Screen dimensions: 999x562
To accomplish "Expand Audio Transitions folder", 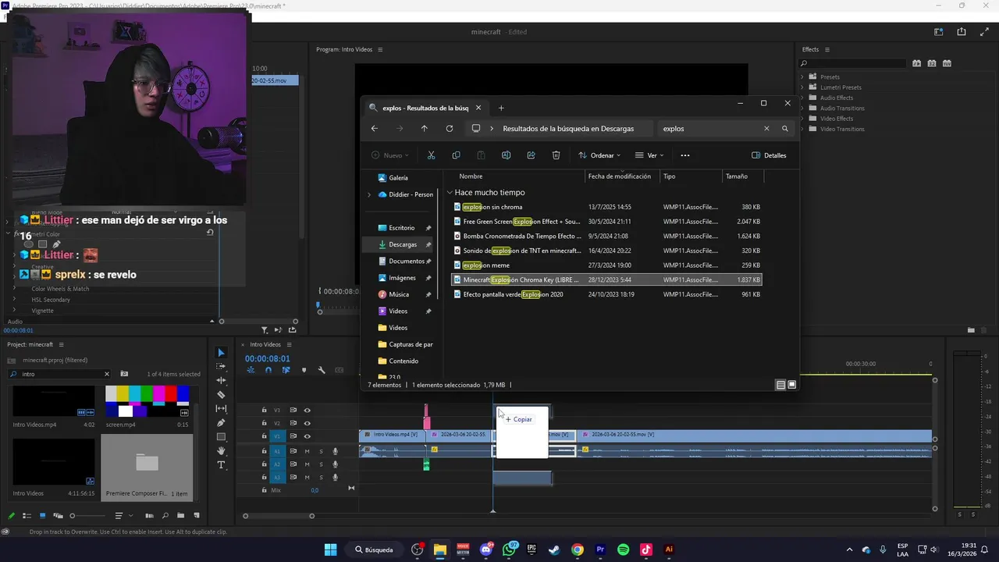I will tap(802, 108).
